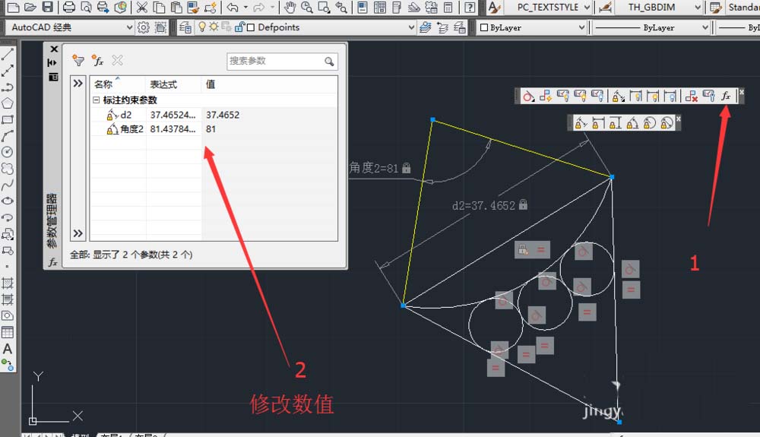Collapse the 标注约束参数 group
This screenshot has width=760, height=437.
(96, 100)
